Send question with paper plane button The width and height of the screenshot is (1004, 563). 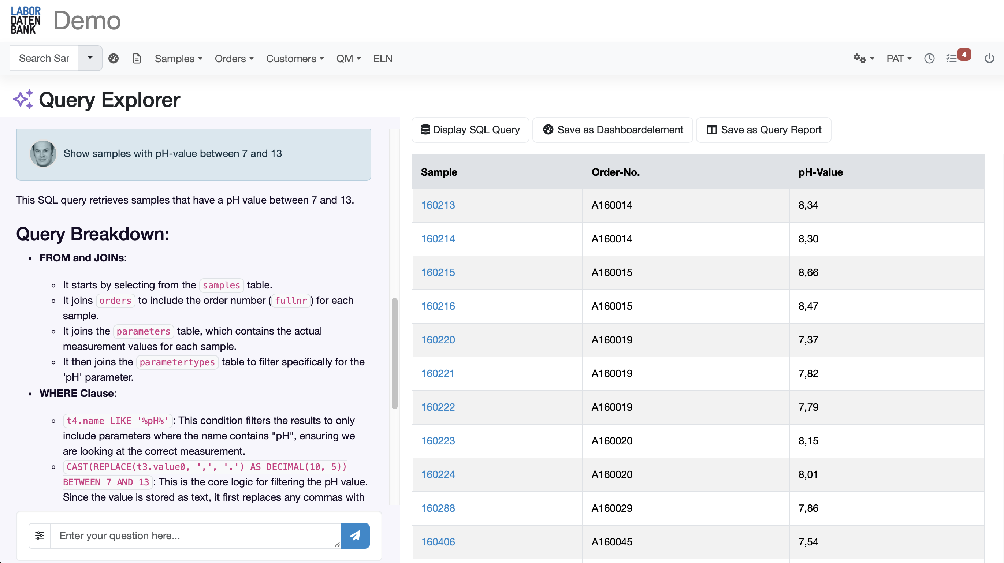point(355,535)
